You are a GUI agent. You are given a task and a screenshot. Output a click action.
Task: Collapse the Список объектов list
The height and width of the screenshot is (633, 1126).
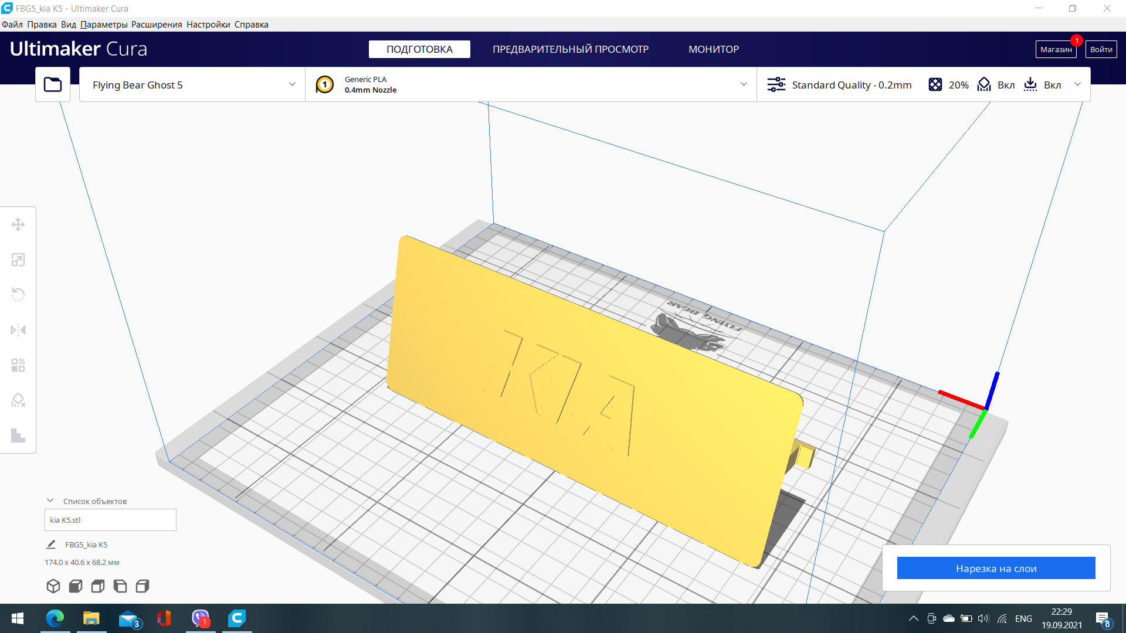[x=50, y=501]
